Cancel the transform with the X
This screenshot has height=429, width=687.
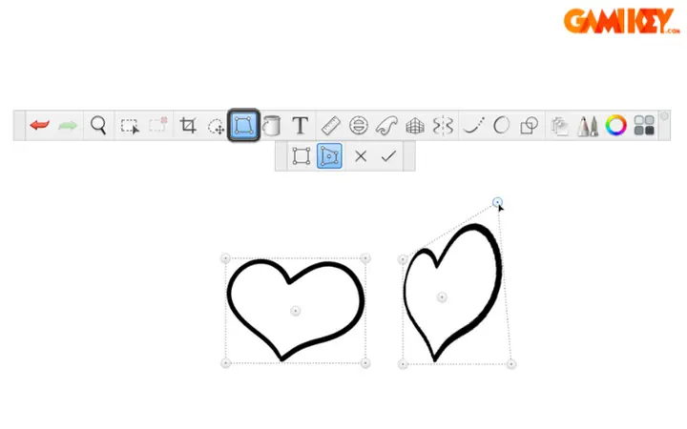[x=361, y=155]
